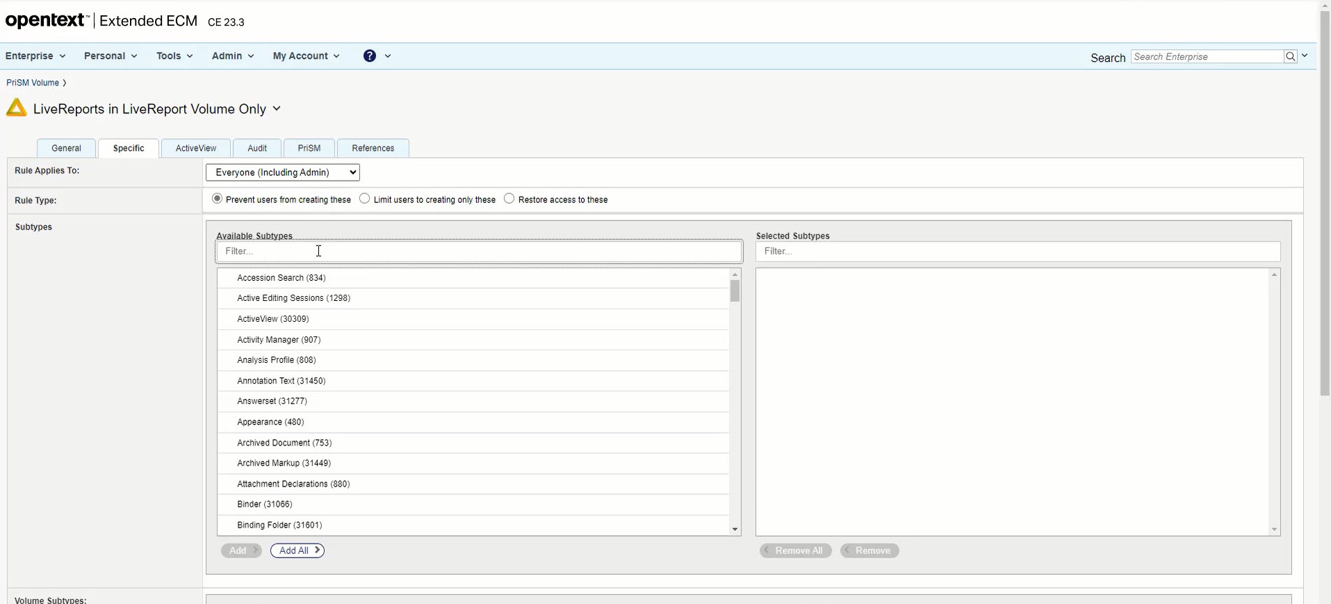Click the Selected Subtypes filter field
This screenshot has height=604, width=1331.
pos(1018,252)
